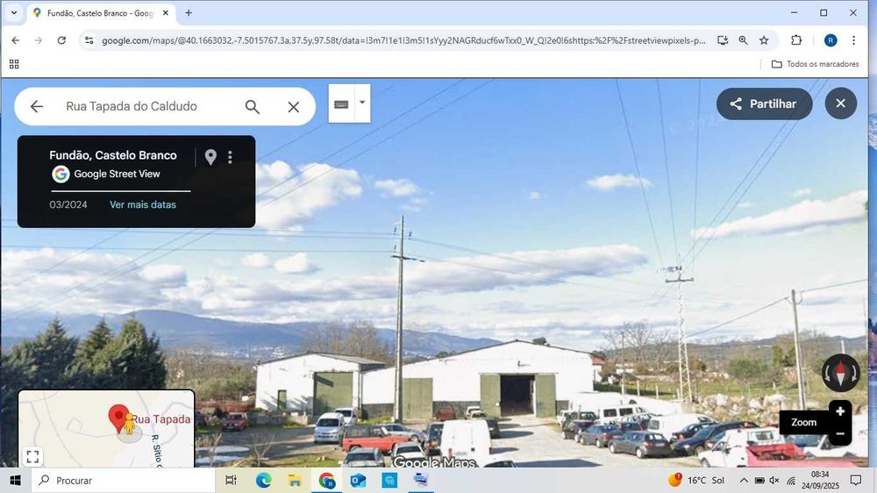Open the info card three-dot menu

(x=230, y=157)
